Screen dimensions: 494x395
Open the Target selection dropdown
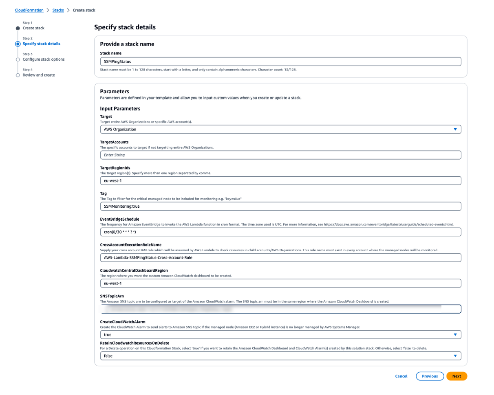tap(280, 129)
